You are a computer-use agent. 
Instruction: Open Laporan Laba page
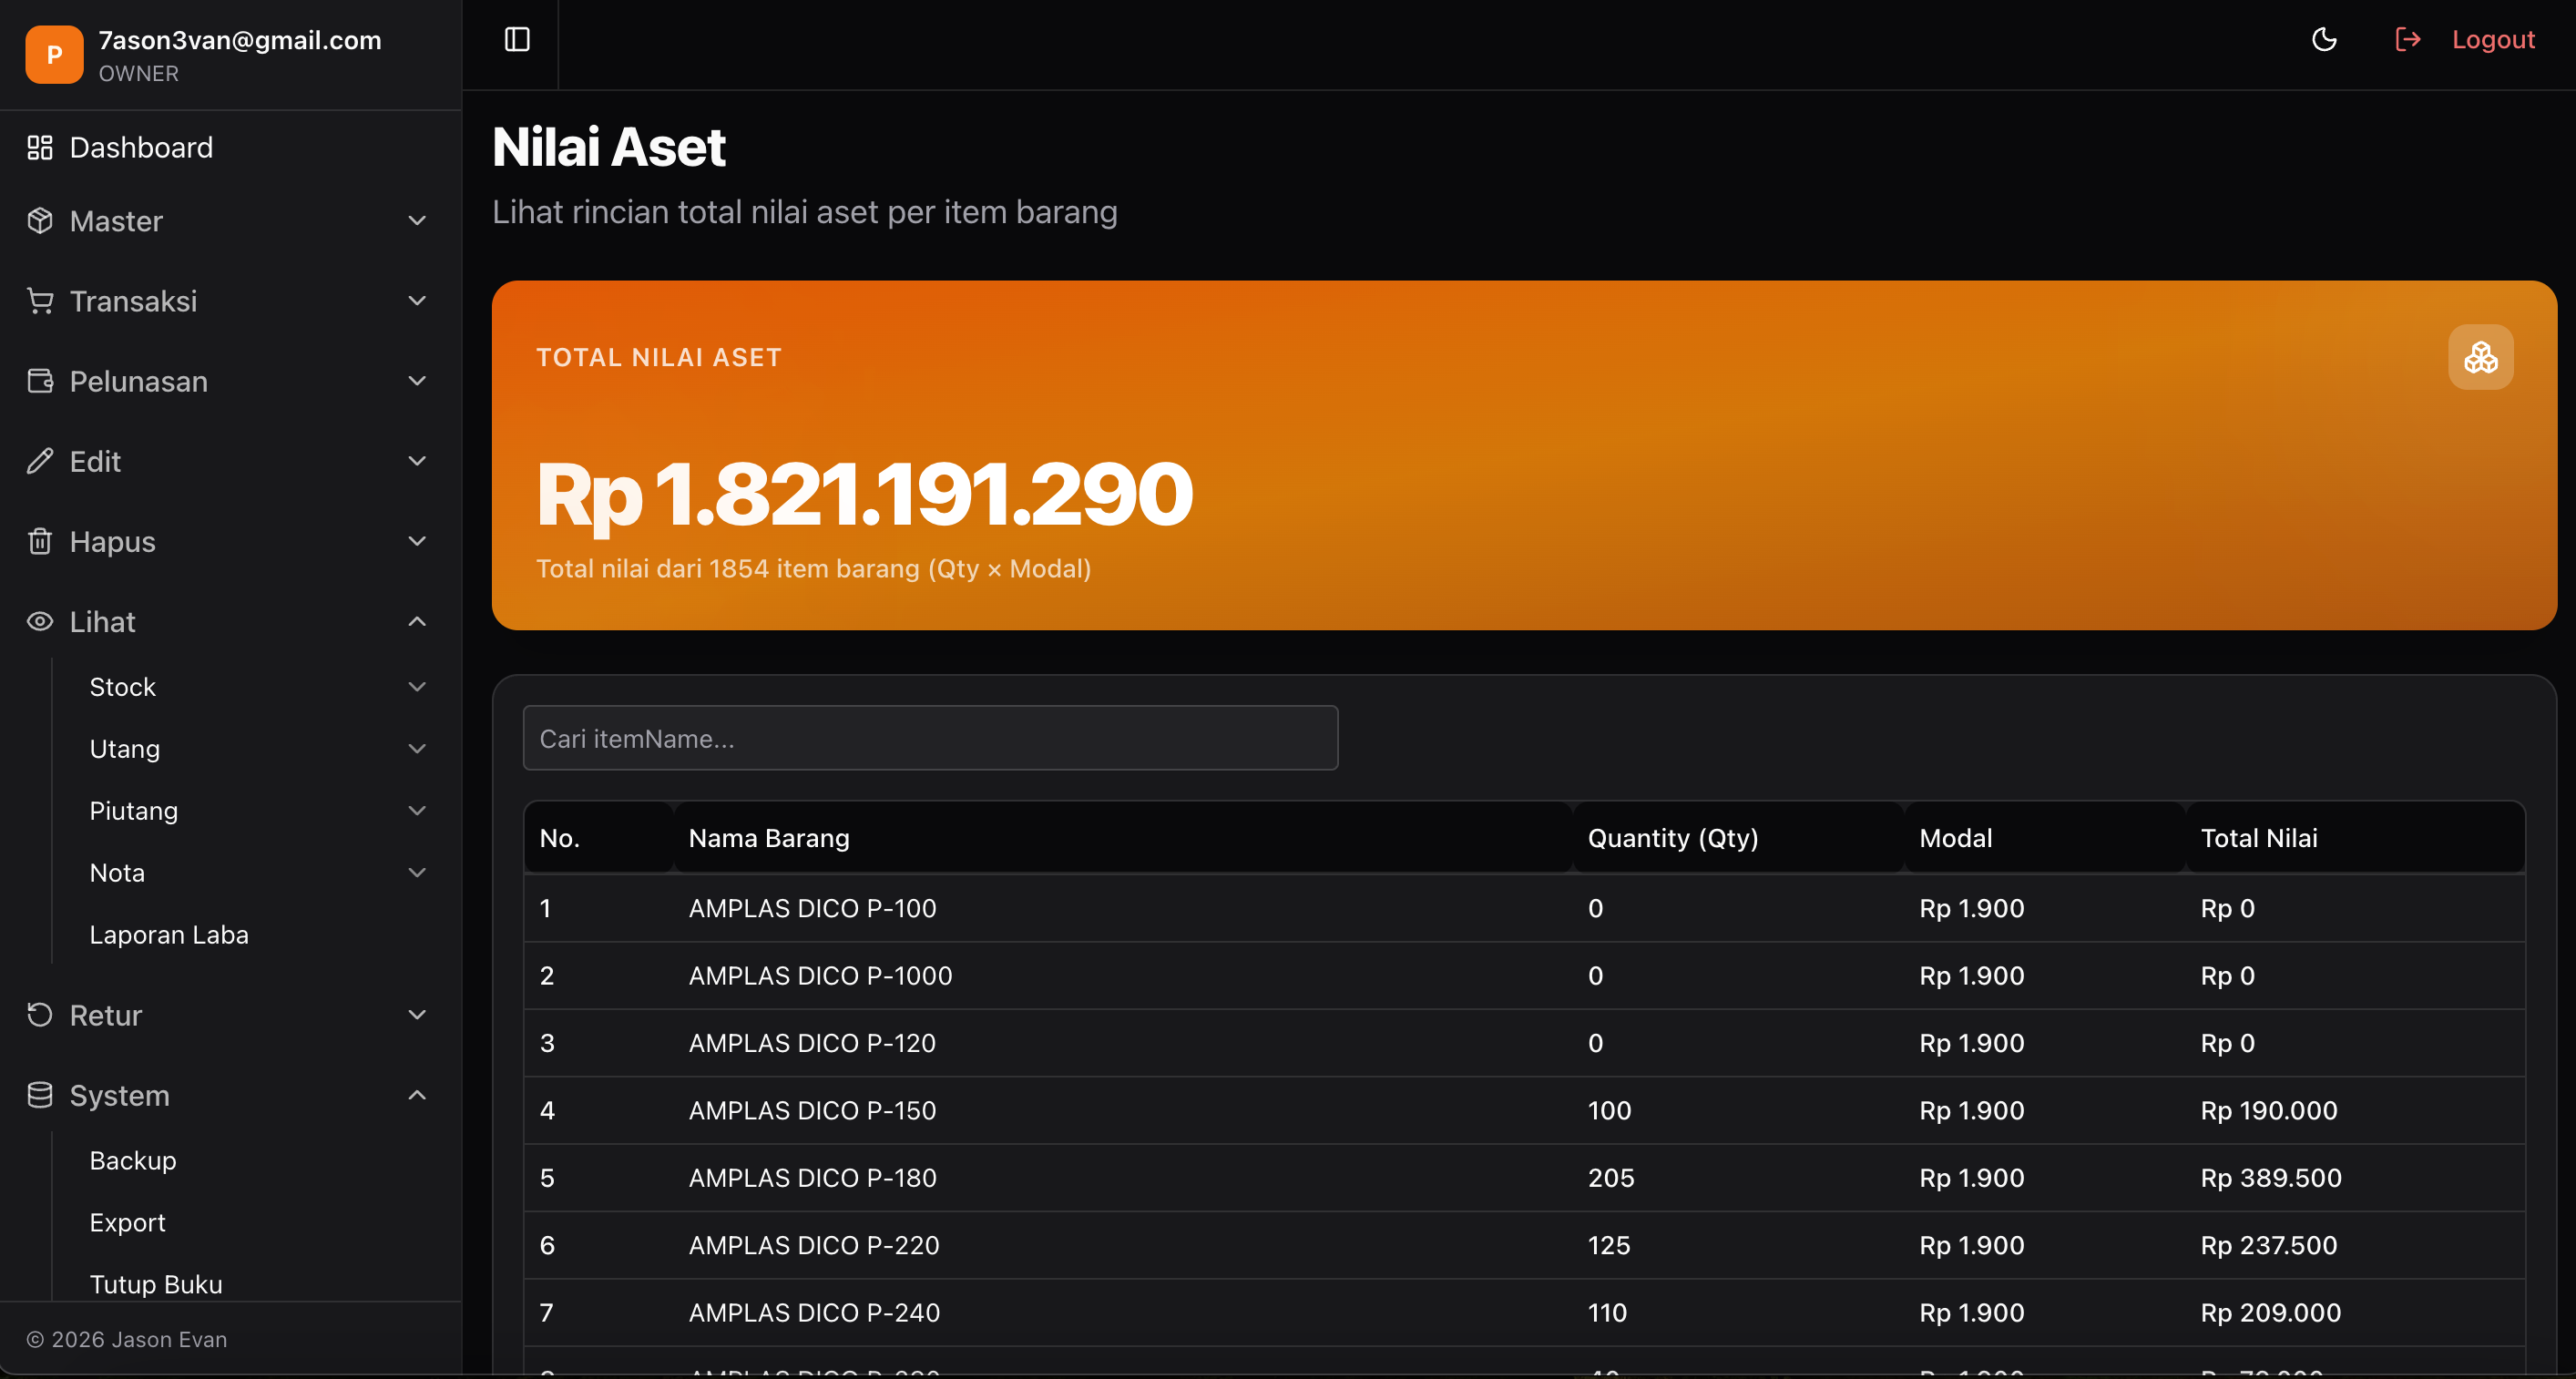click(x=169, y=935)
